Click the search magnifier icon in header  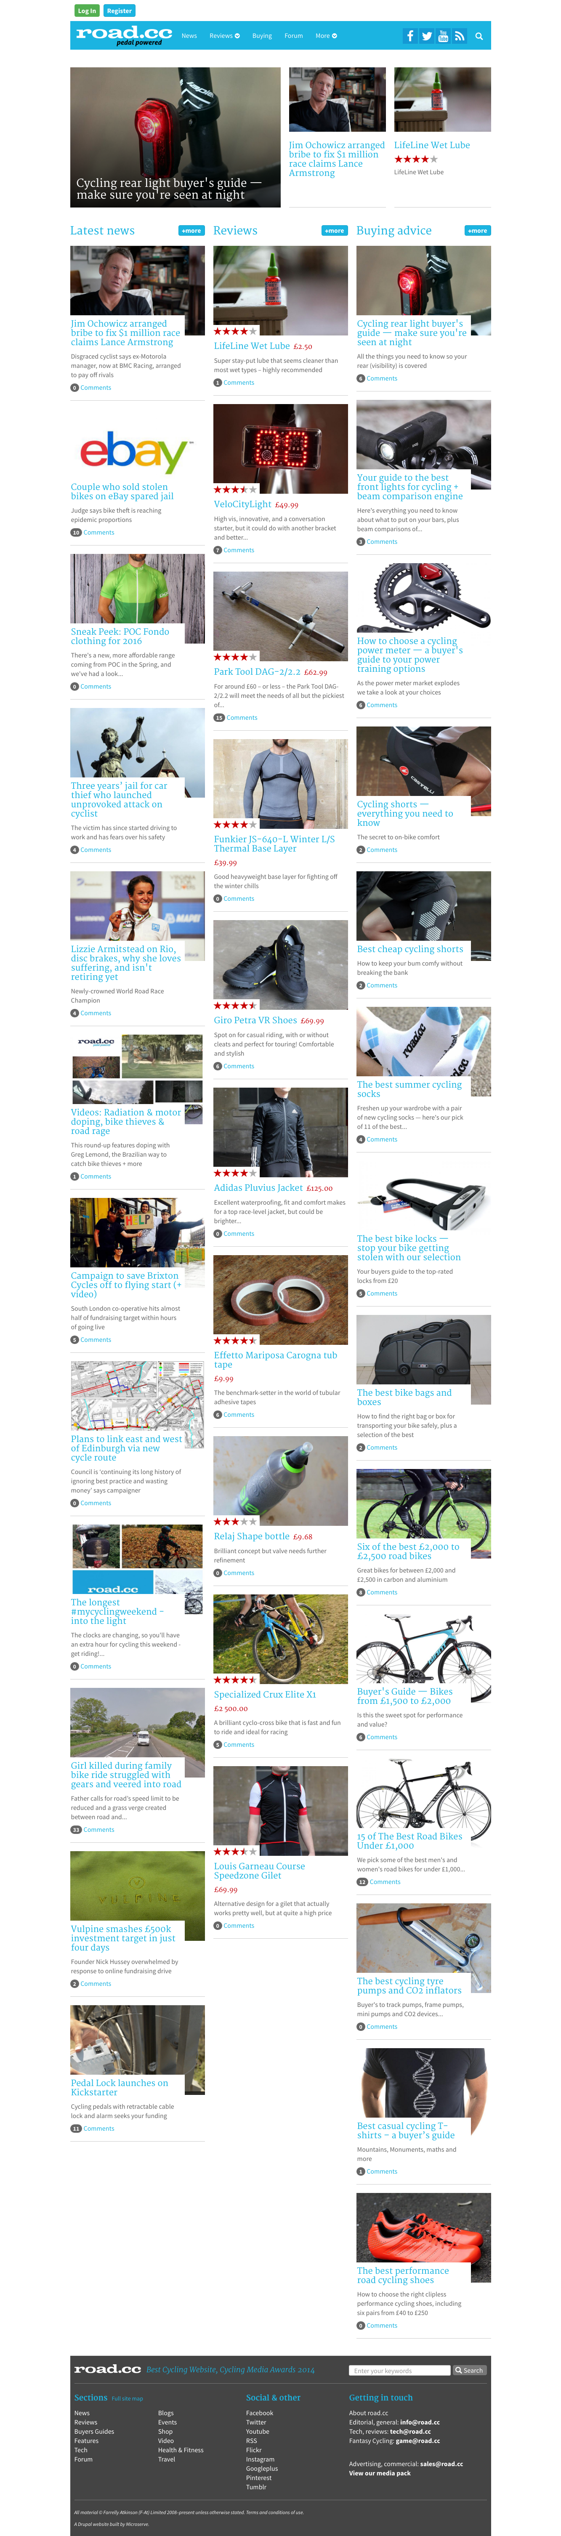pyautogui.click(x=479, y=35)
